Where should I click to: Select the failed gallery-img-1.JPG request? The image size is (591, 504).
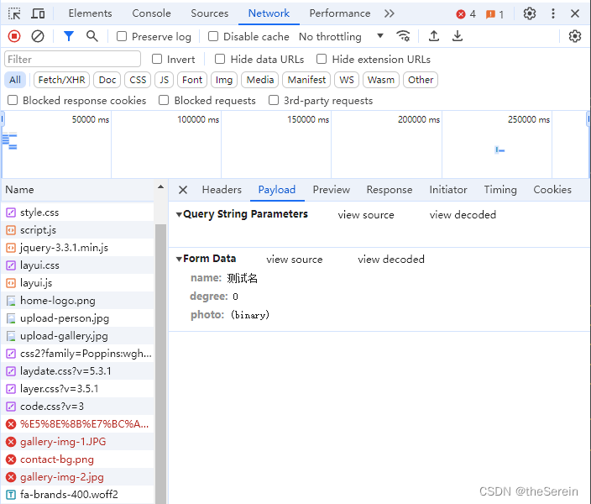[x=77, y=442]
